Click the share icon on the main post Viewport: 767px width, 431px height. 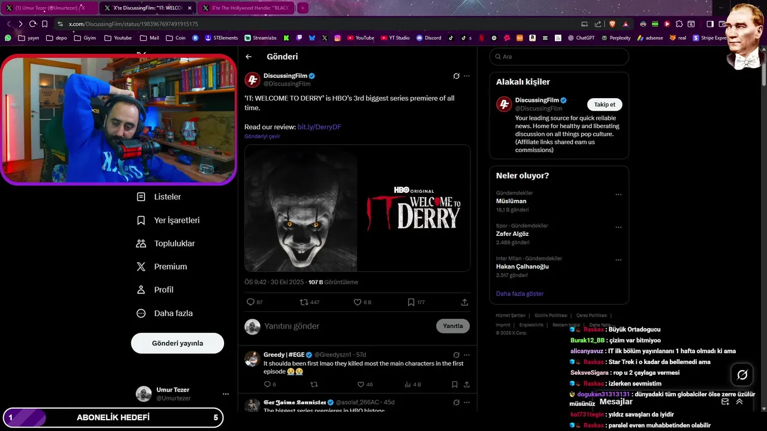[x=464, y=302]
